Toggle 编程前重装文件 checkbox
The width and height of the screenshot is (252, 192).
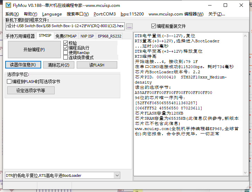point(154,26)
